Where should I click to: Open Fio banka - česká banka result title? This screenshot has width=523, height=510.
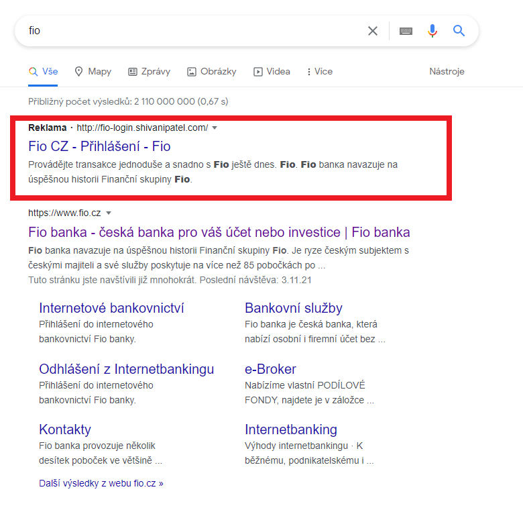point(219,232)
